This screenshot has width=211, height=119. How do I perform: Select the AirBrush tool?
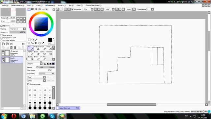point(37,48)
